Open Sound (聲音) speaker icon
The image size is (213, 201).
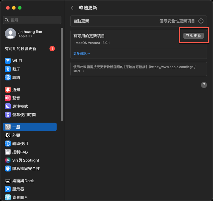(x=8, y=98)
